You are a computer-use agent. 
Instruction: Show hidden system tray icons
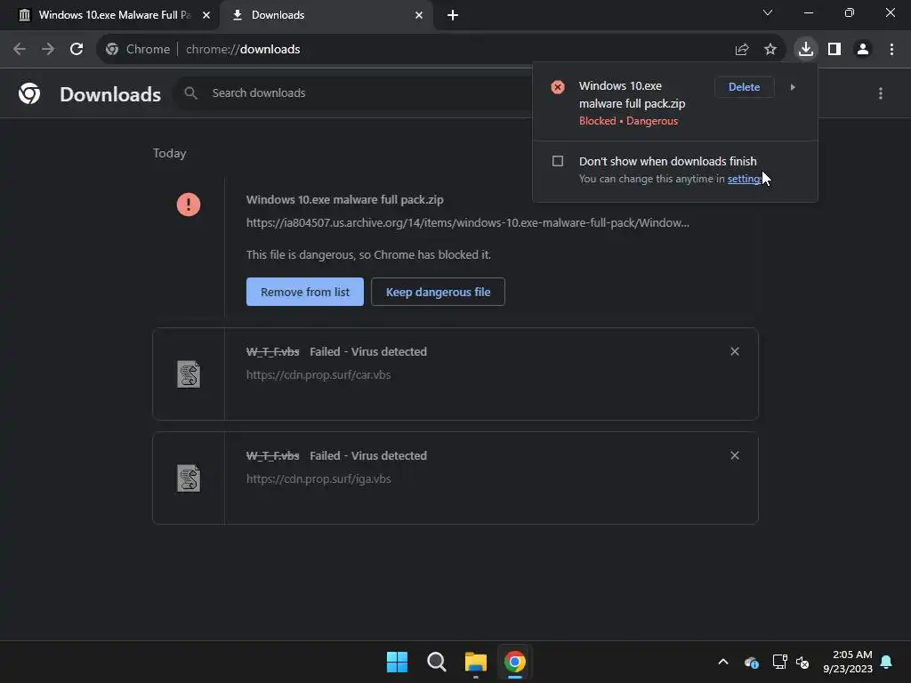pyautogui.click(x=723, y=662)
